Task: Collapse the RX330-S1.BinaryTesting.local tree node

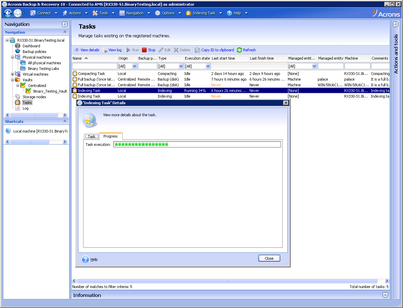Action: 7,40
